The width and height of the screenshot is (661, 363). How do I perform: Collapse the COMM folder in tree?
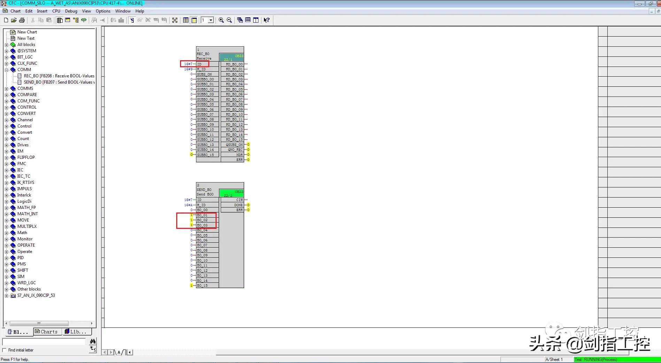point(6,70)
